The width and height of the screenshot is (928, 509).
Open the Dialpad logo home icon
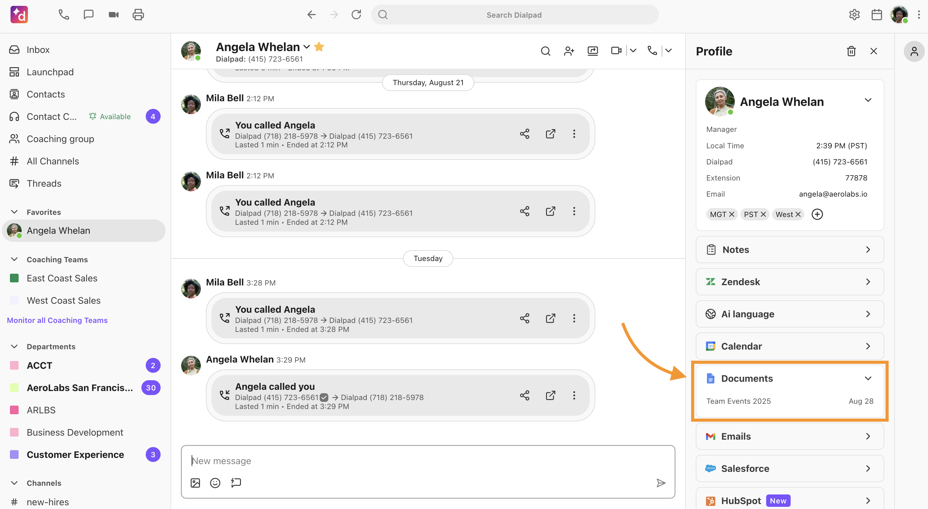pos(19,15)
